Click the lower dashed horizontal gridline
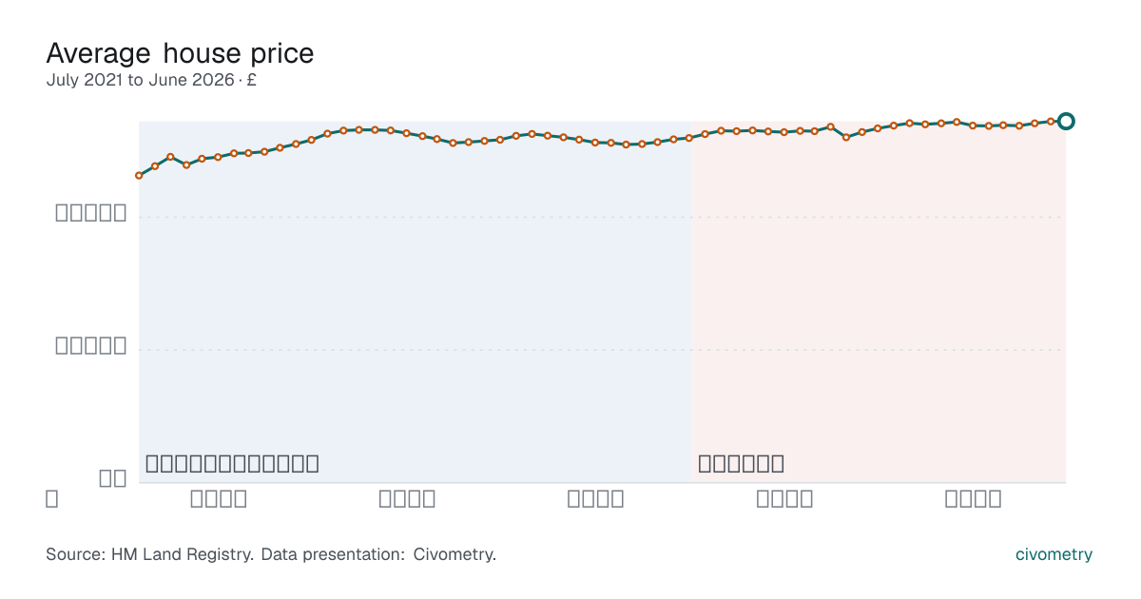This screenshot has height=599, width=1141. 602,349
